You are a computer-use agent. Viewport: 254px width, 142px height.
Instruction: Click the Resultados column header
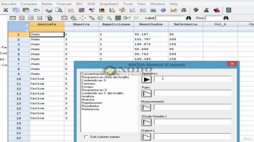tap(151, 24)
